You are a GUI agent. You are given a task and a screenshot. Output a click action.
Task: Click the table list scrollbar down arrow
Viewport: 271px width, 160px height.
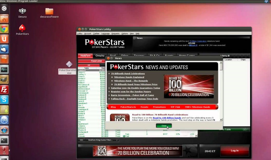click(x=196, y=136)
